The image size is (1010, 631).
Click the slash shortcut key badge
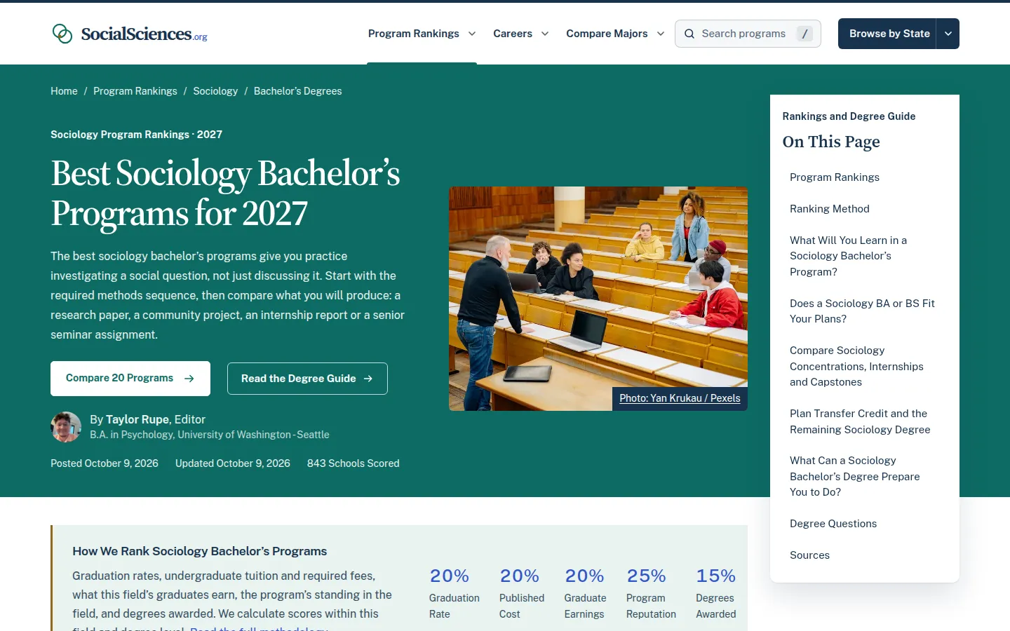tap(804, 34)
